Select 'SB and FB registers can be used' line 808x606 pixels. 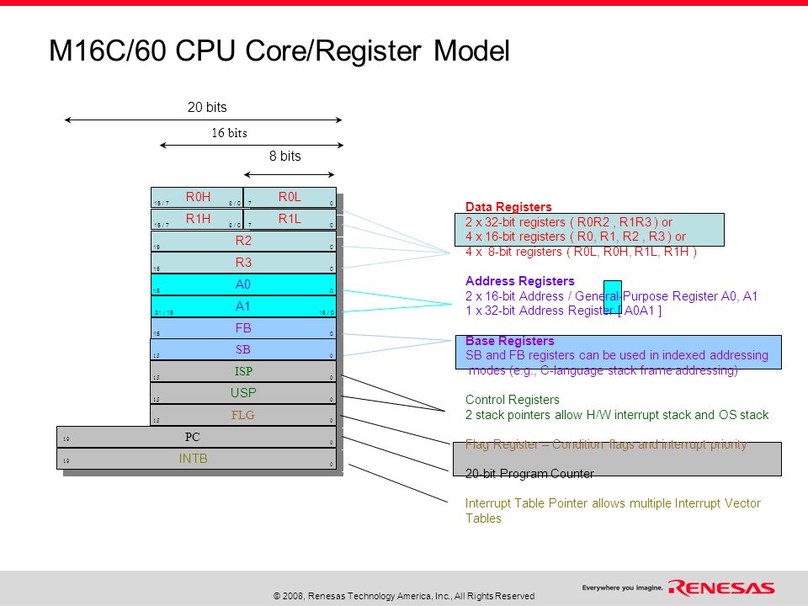pyautogui.click(x=617, y=355)
